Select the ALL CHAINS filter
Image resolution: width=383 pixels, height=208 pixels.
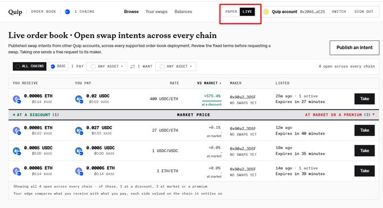(x=29, y=66)
